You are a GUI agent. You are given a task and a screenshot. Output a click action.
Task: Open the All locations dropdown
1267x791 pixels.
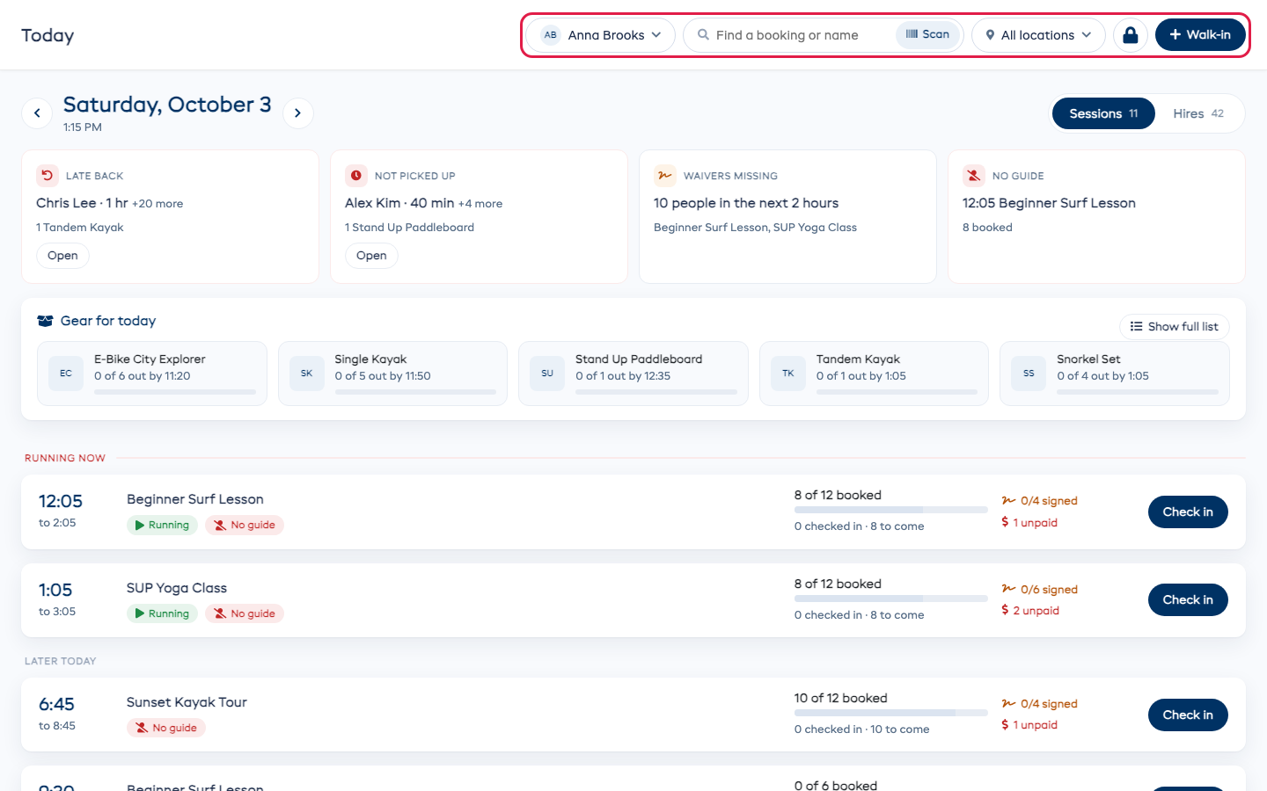click(x=1038, y=35)
